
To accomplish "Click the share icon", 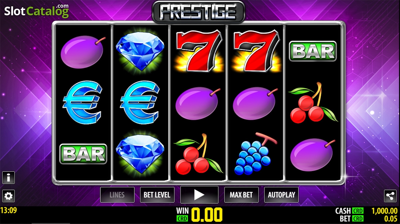I will click(390, 196).
